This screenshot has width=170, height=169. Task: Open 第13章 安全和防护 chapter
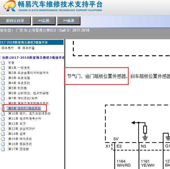pos(21,129)
